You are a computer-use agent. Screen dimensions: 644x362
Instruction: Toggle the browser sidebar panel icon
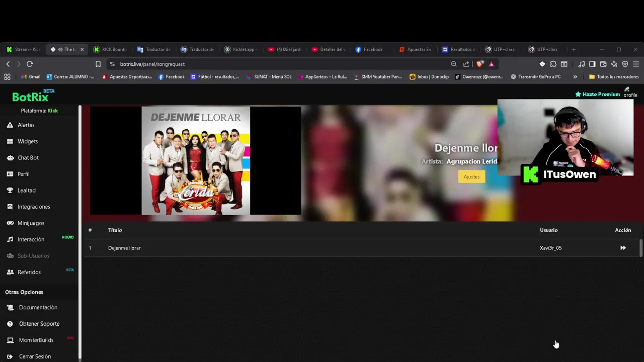click(592, 64)
